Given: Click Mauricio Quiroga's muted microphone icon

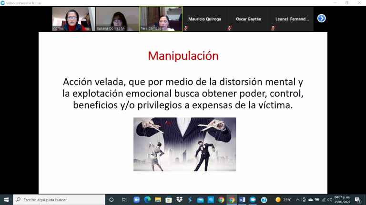Looking at the screenshot, I should click(186, 28).
